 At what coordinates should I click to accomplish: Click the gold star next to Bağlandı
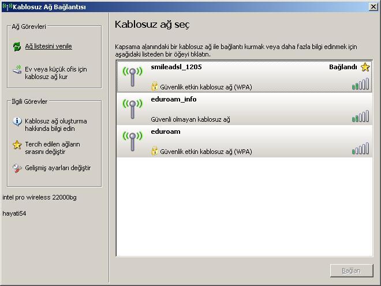[365, 67]
